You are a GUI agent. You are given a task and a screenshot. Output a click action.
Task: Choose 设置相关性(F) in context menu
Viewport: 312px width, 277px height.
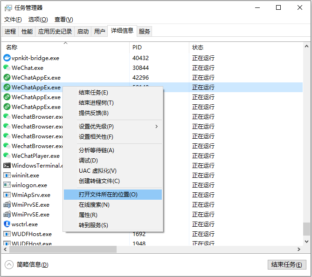[113, 136]
